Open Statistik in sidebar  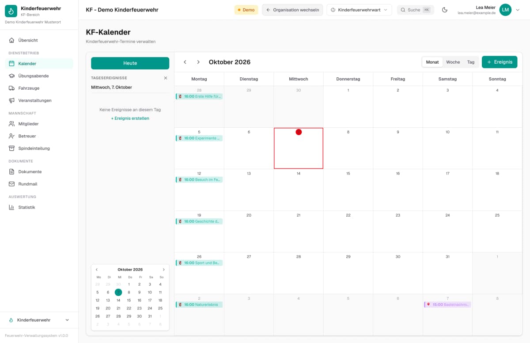39,207
